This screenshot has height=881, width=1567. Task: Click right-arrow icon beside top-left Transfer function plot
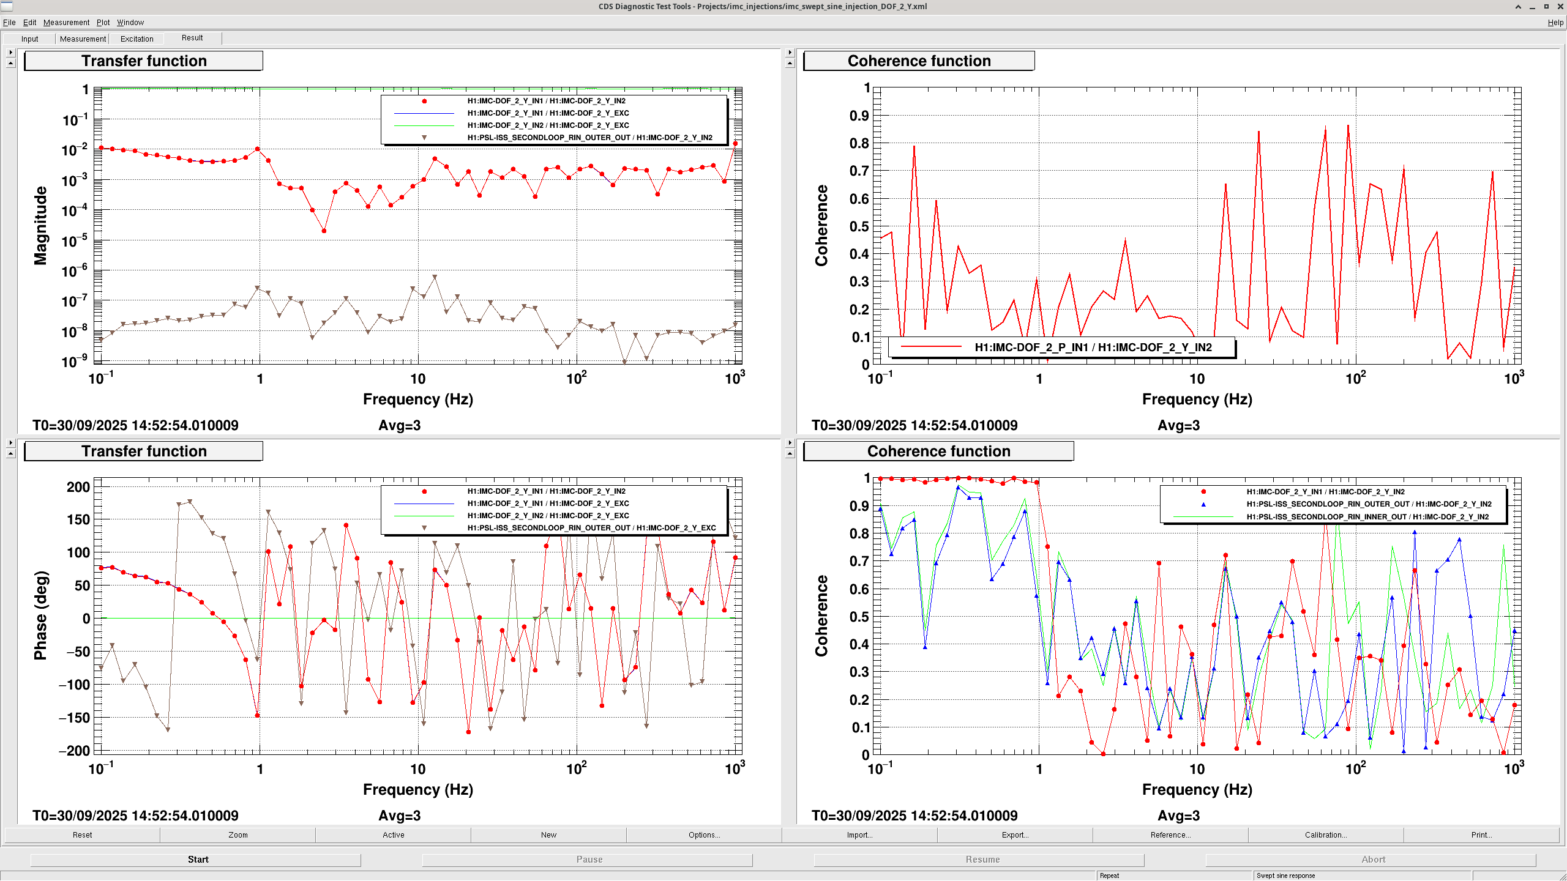click(x=10, y=53)
